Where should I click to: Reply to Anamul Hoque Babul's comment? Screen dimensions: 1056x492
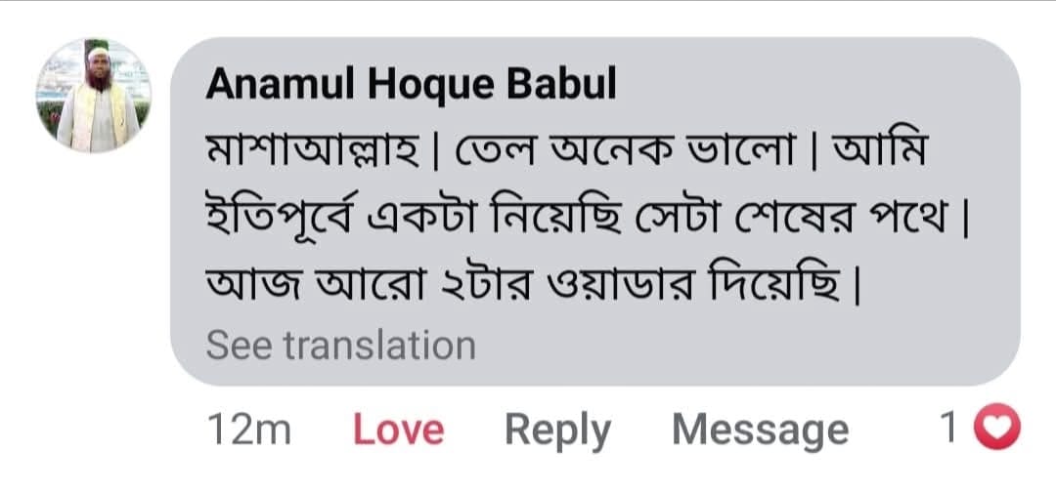(x=557, y=431)
